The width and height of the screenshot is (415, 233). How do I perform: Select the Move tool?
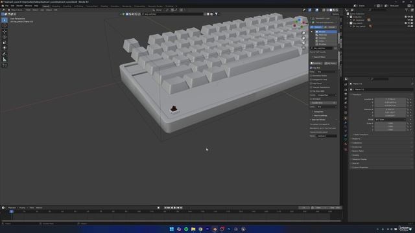tap(5, 32)
